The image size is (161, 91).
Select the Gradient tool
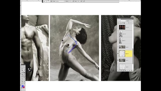pos(24,76)
